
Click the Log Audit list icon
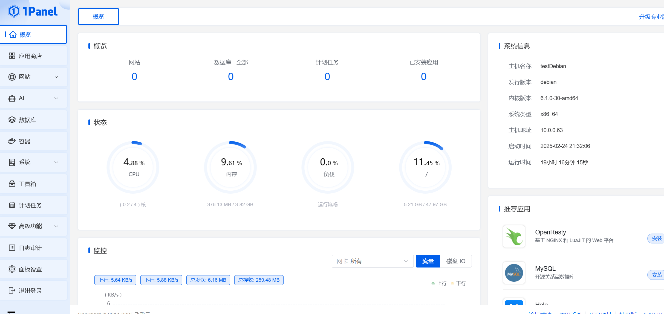12,248
